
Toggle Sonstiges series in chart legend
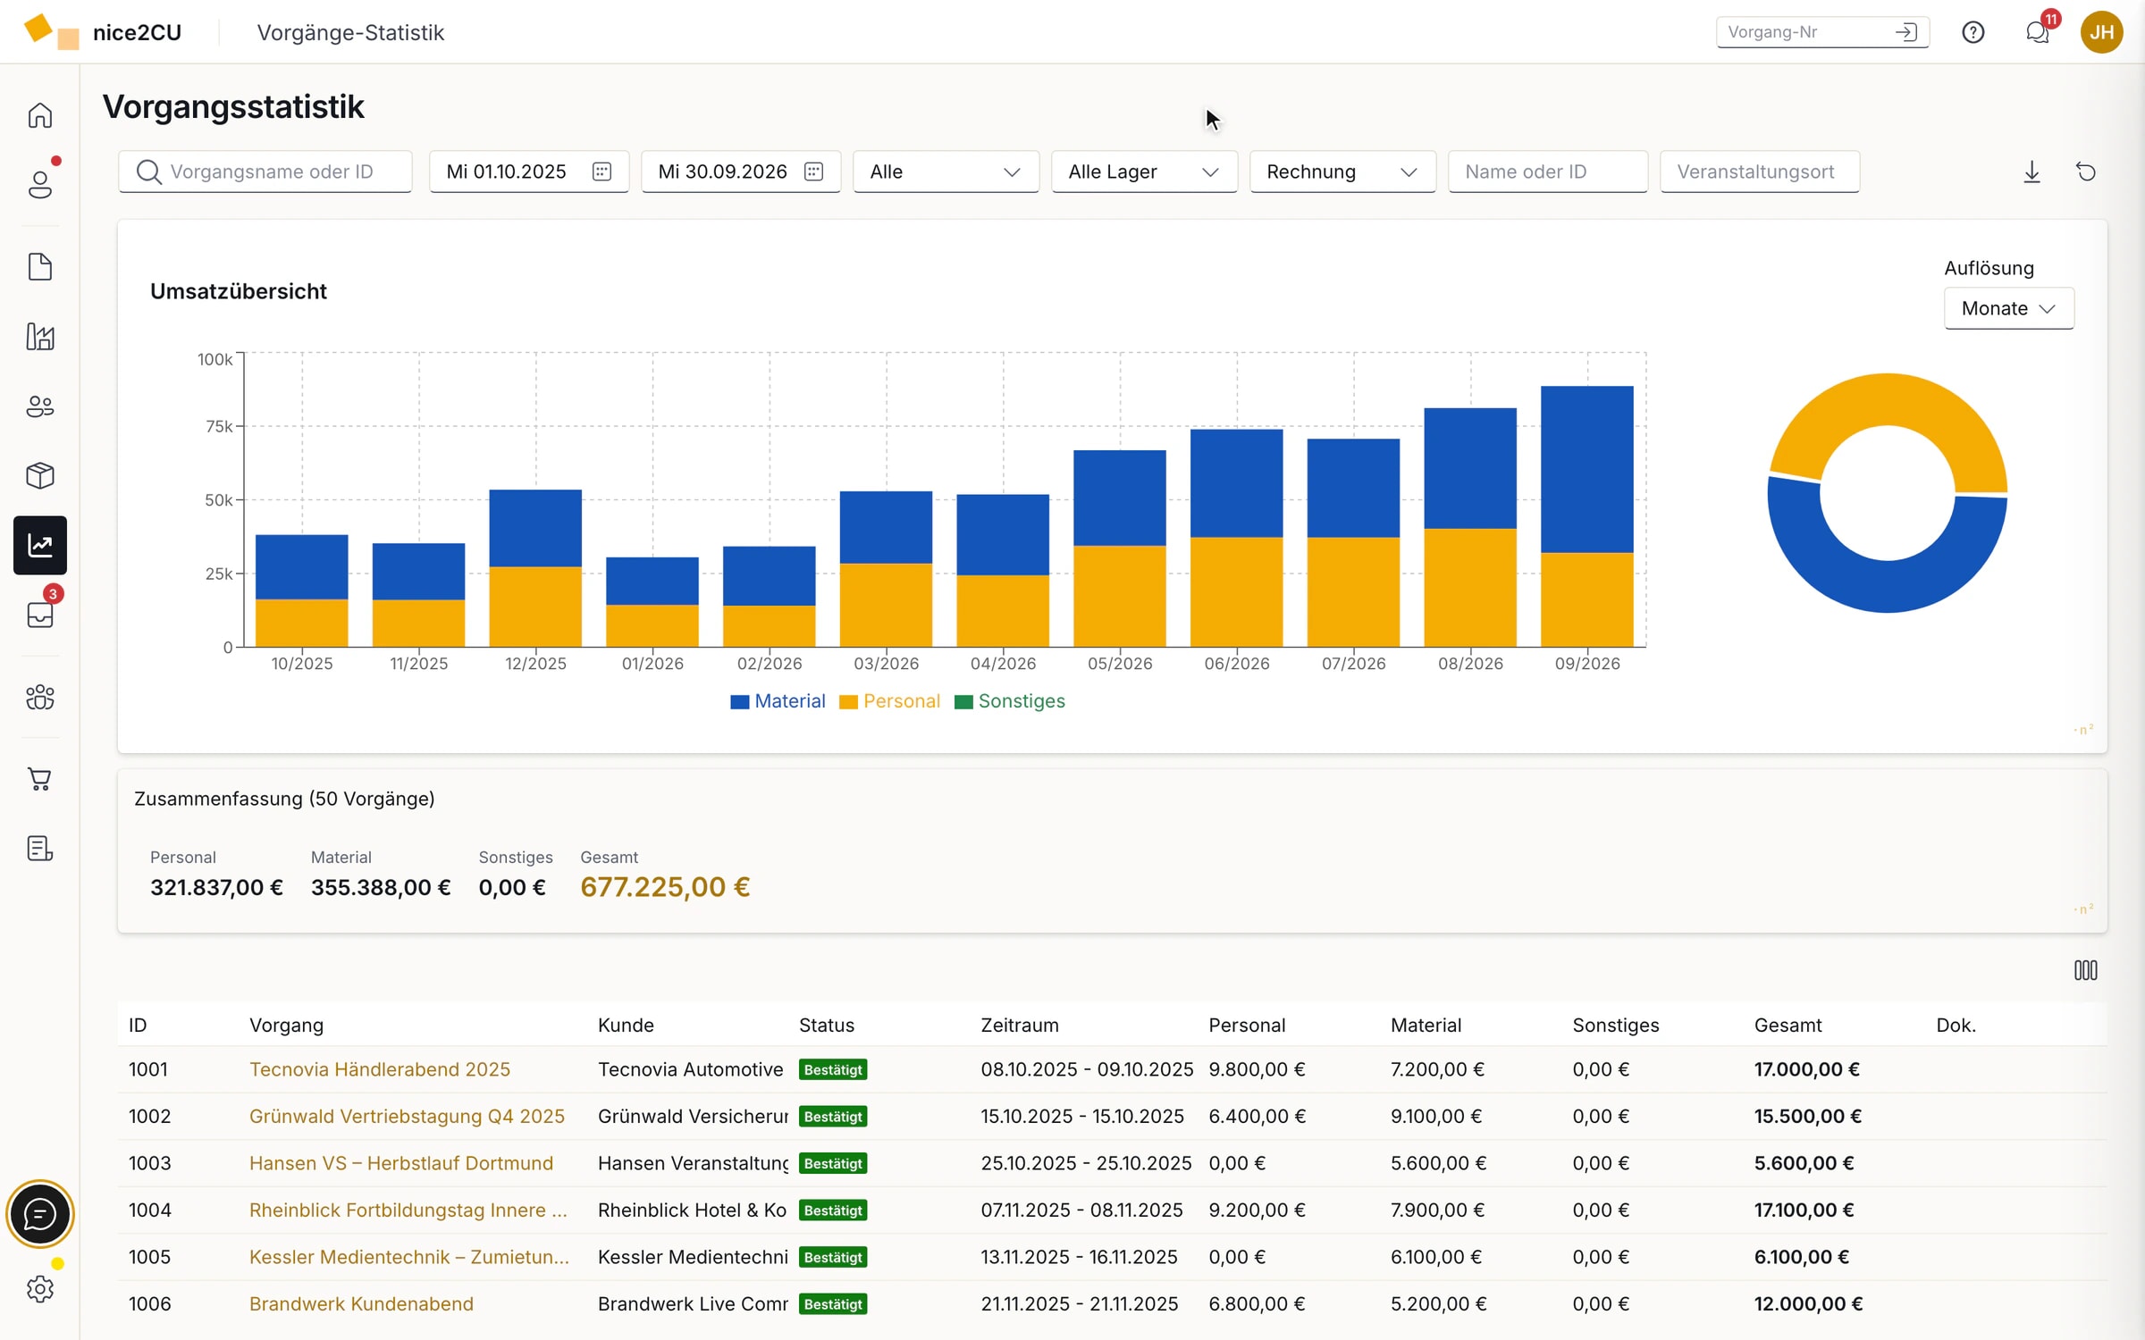1010,701
